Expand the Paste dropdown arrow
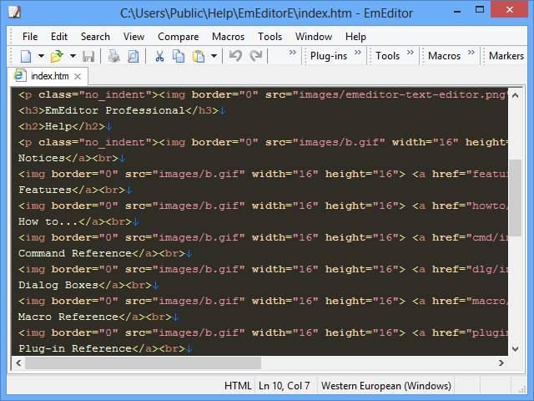This screenshot has height=401, width=534. pyautogui.click(x=214, y=56)
